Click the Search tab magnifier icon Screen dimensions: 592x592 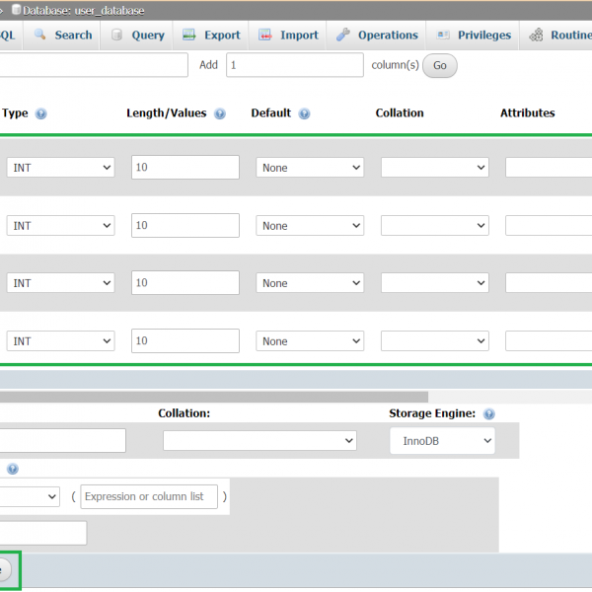coord(40,35)
